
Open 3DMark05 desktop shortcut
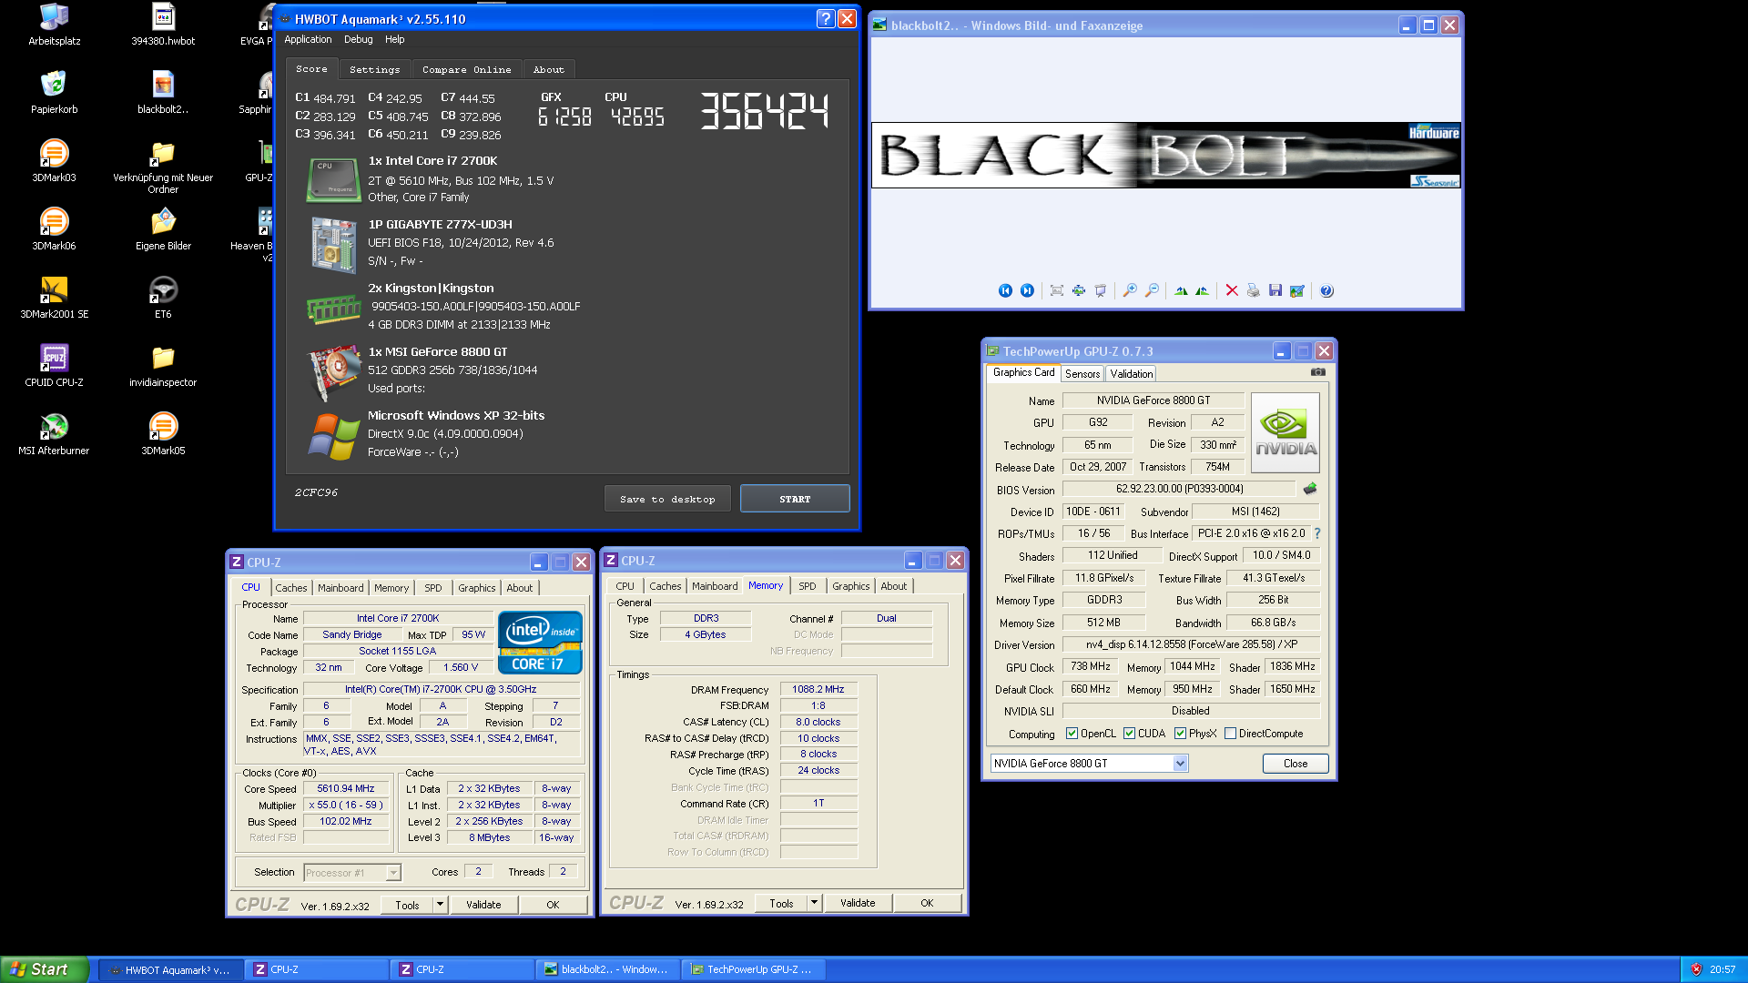click(163, 433)
